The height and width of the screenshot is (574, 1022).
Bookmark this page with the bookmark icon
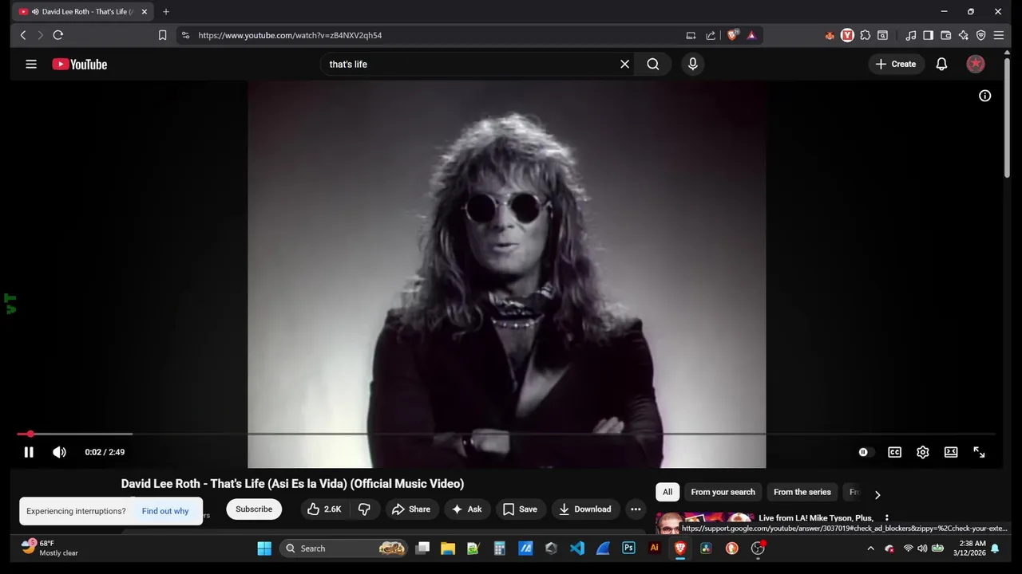click(162, 35)
